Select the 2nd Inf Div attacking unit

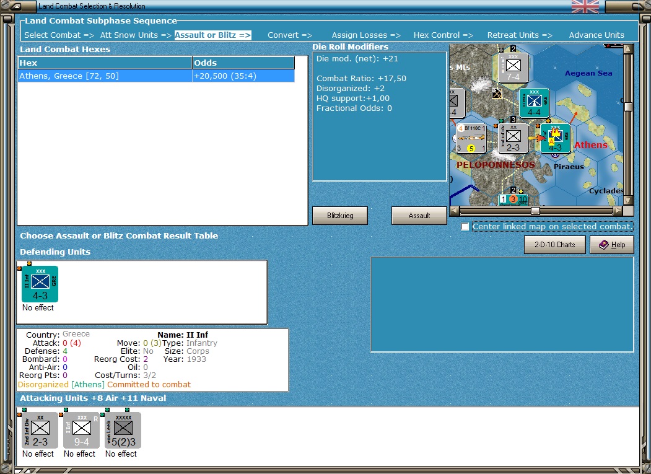point(40,431)
